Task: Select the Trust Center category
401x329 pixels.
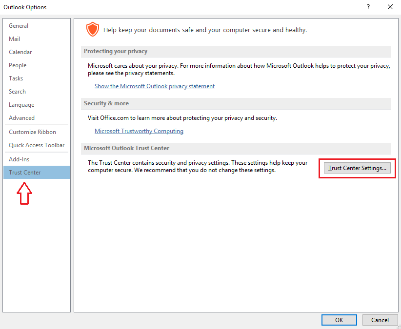Action: click(x=37, y=173)
